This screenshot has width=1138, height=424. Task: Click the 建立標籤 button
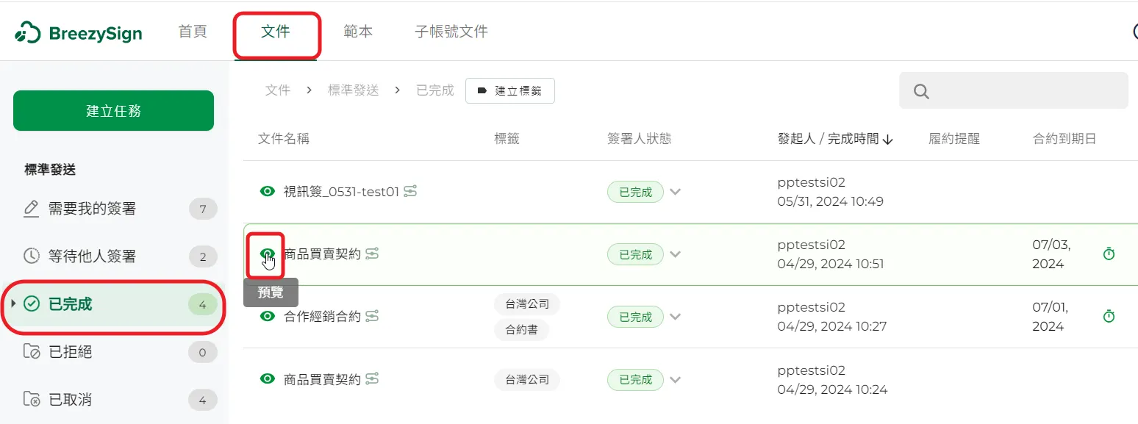(510, 91)
